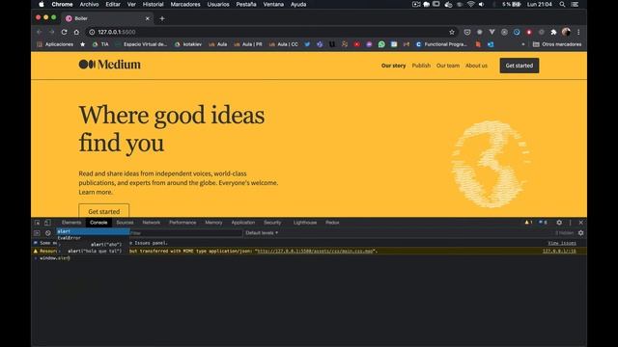This screenshot has width=618, height=347.
Task: Open the Publish link
Action: [421, 66]
